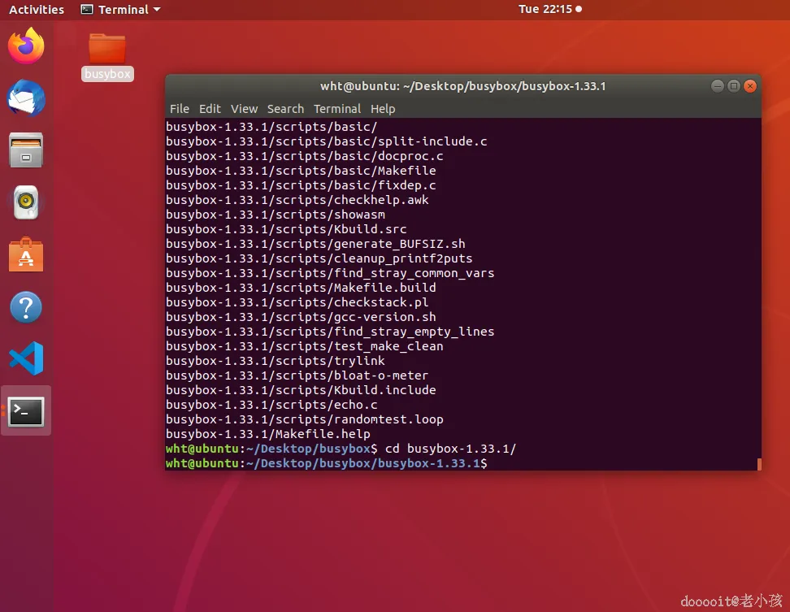This screenshot has width=790, height=612.
Task: Open the View menu
Action: click(244, 109)
